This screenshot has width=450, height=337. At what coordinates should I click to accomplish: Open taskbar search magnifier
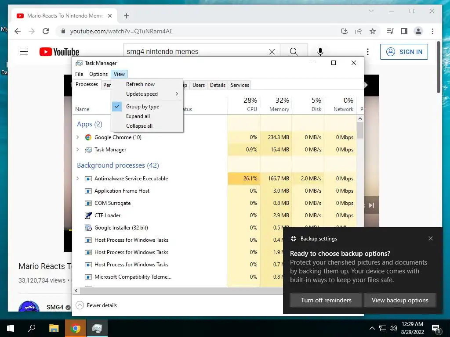click(x=32, y=328)
